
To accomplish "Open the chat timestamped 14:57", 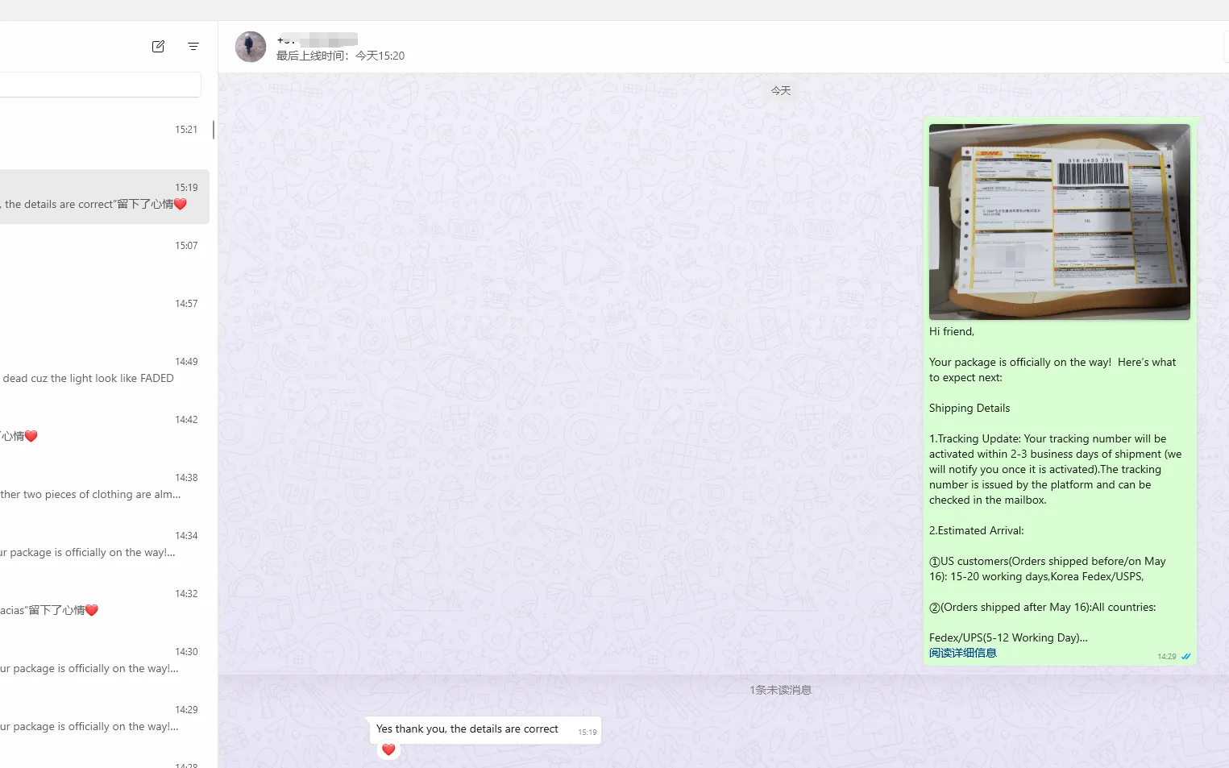I will [105, 313].
